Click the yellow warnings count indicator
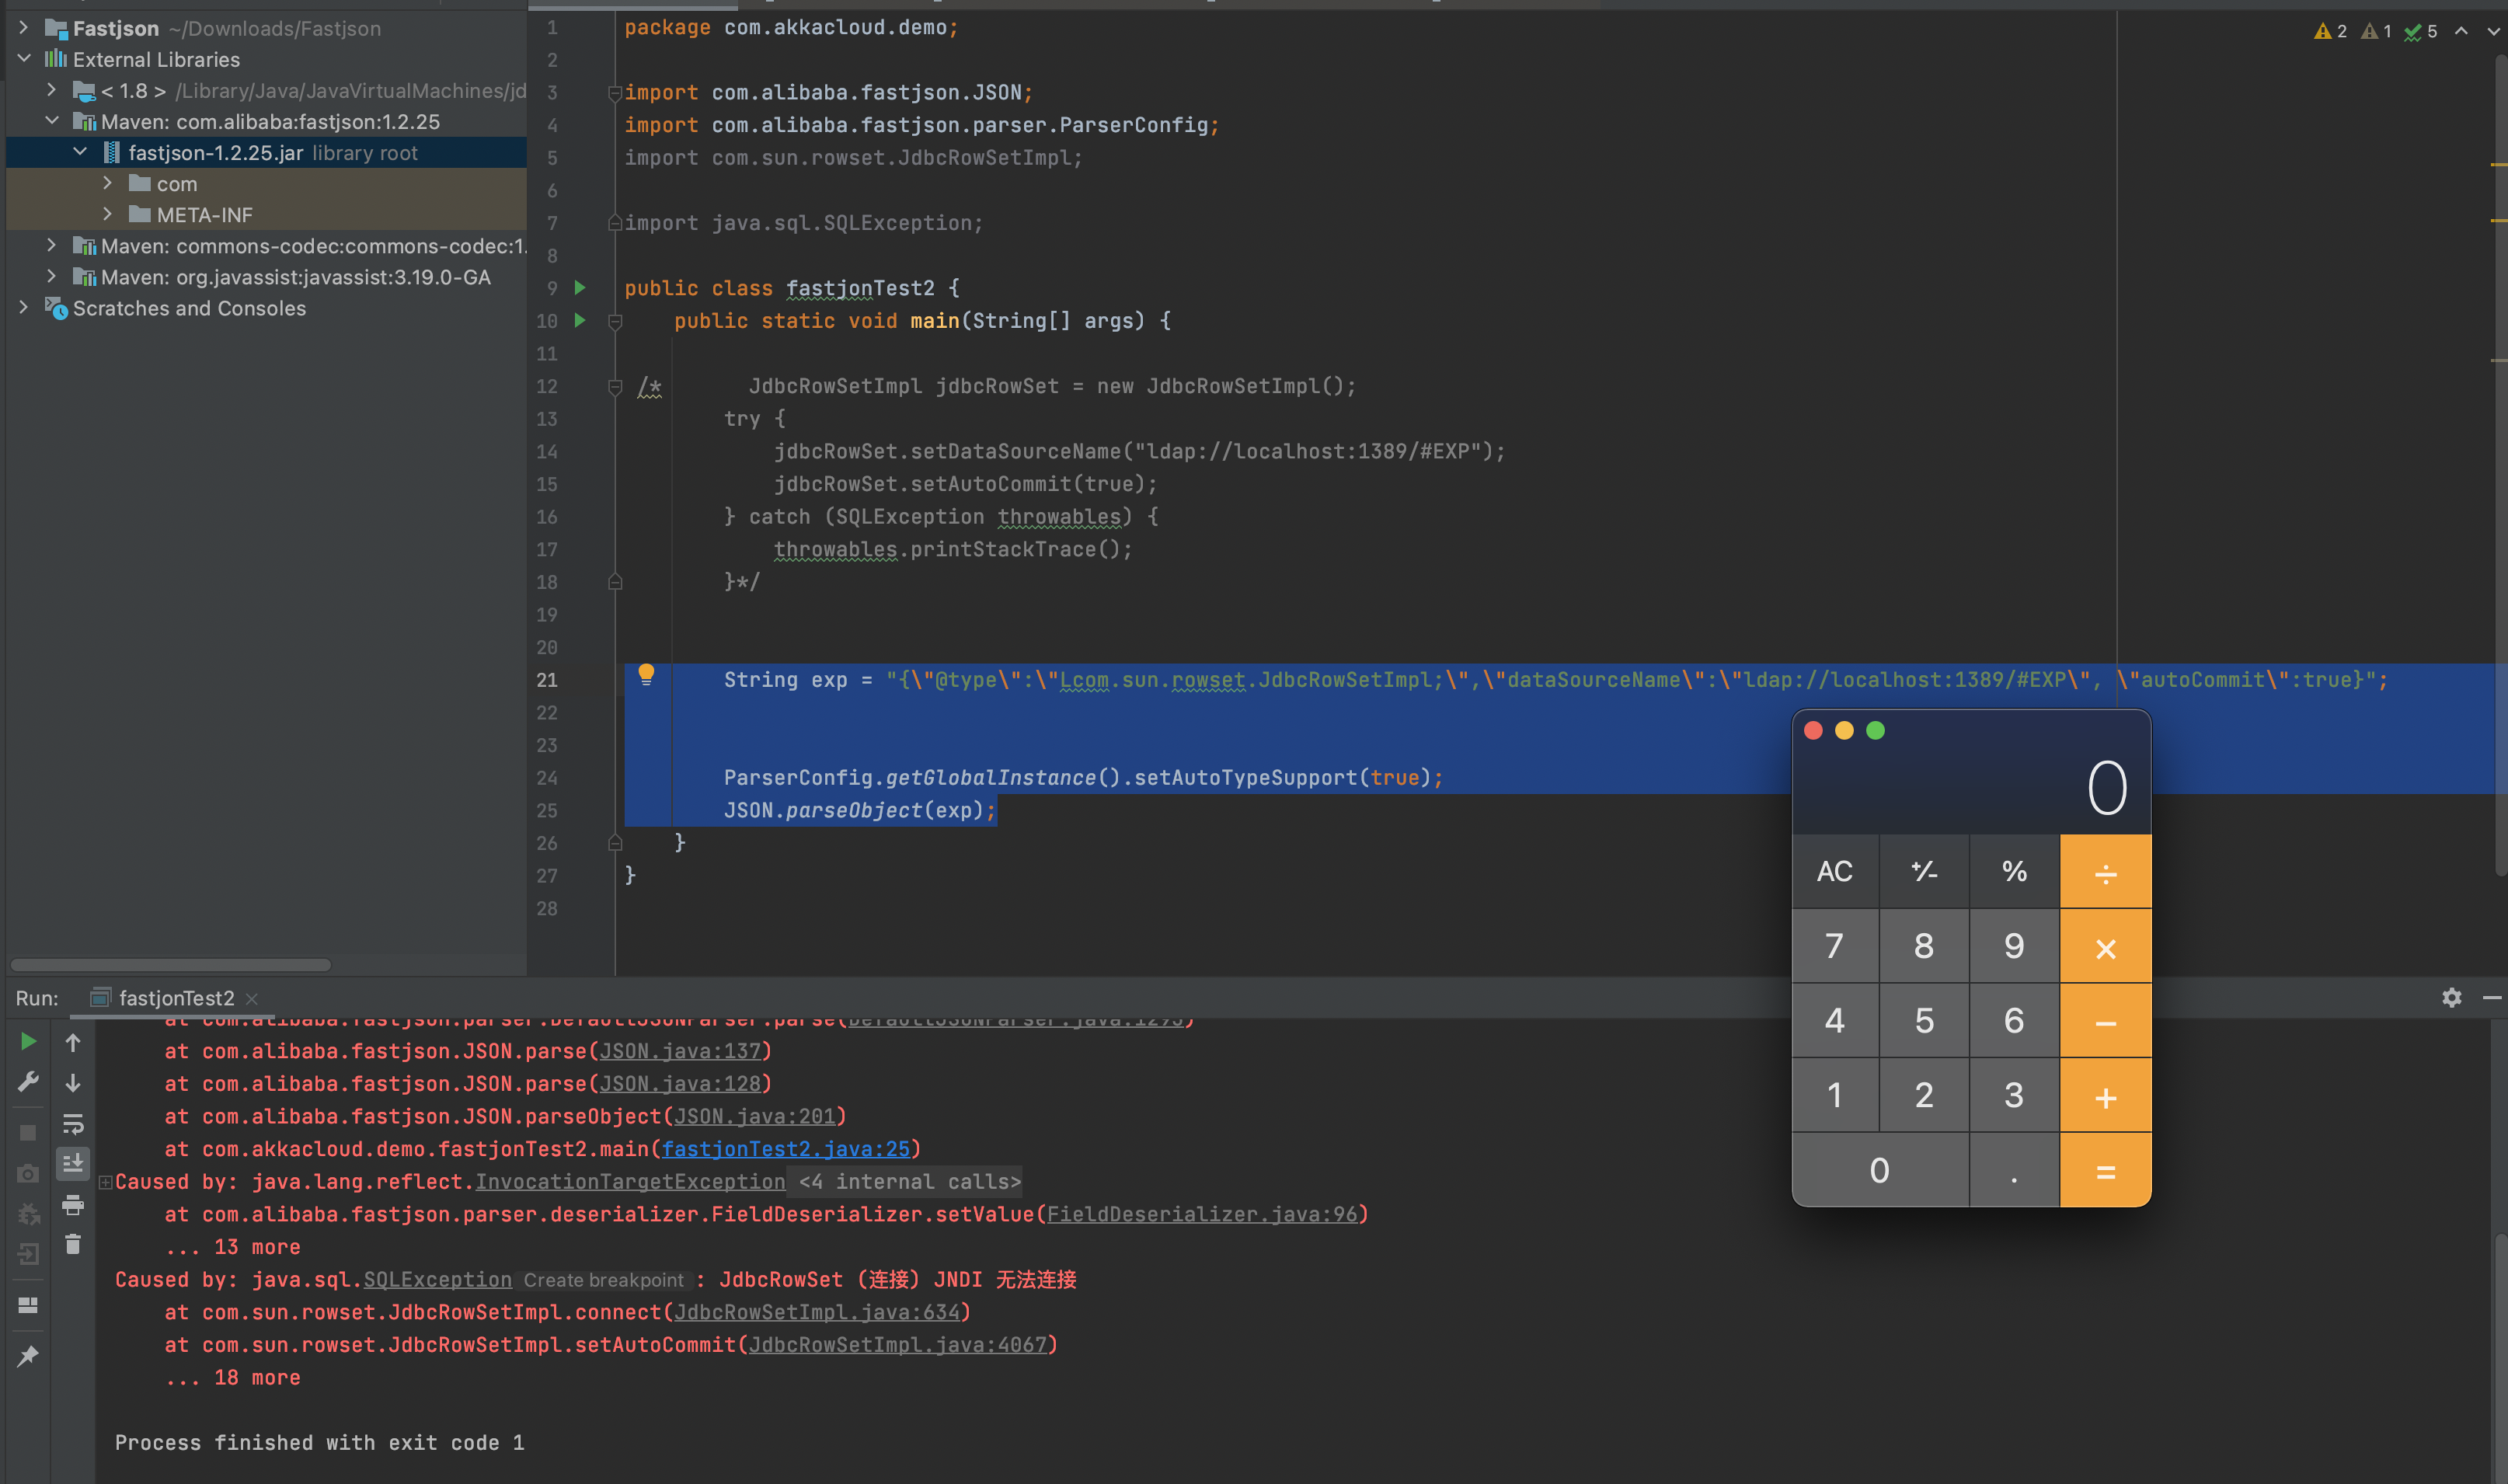Viewport: 2508px width, 1484px height. [2330, 31]
